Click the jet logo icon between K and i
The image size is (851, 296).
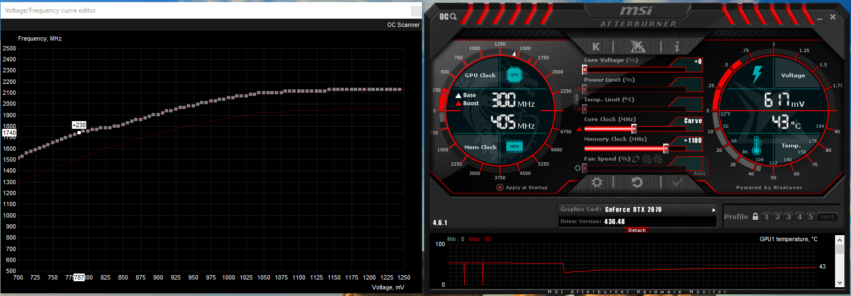point(637,46)
